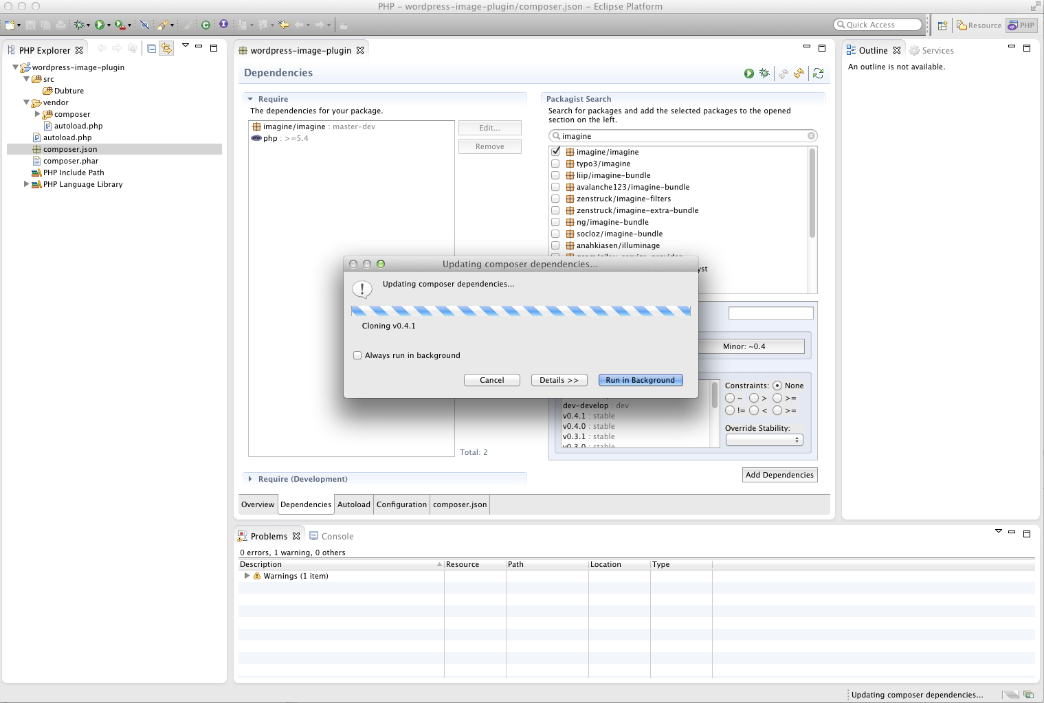Click Collapse All icon in PHP Explorer
The width and height of the screenshot is (1044, 703).
[x=151, y=48]
